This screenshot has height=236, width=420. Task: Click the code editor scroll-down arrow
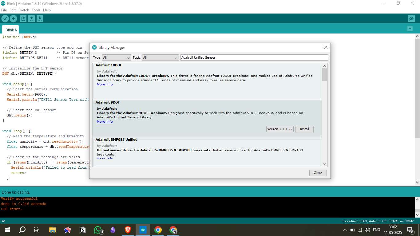pos(418,182)
